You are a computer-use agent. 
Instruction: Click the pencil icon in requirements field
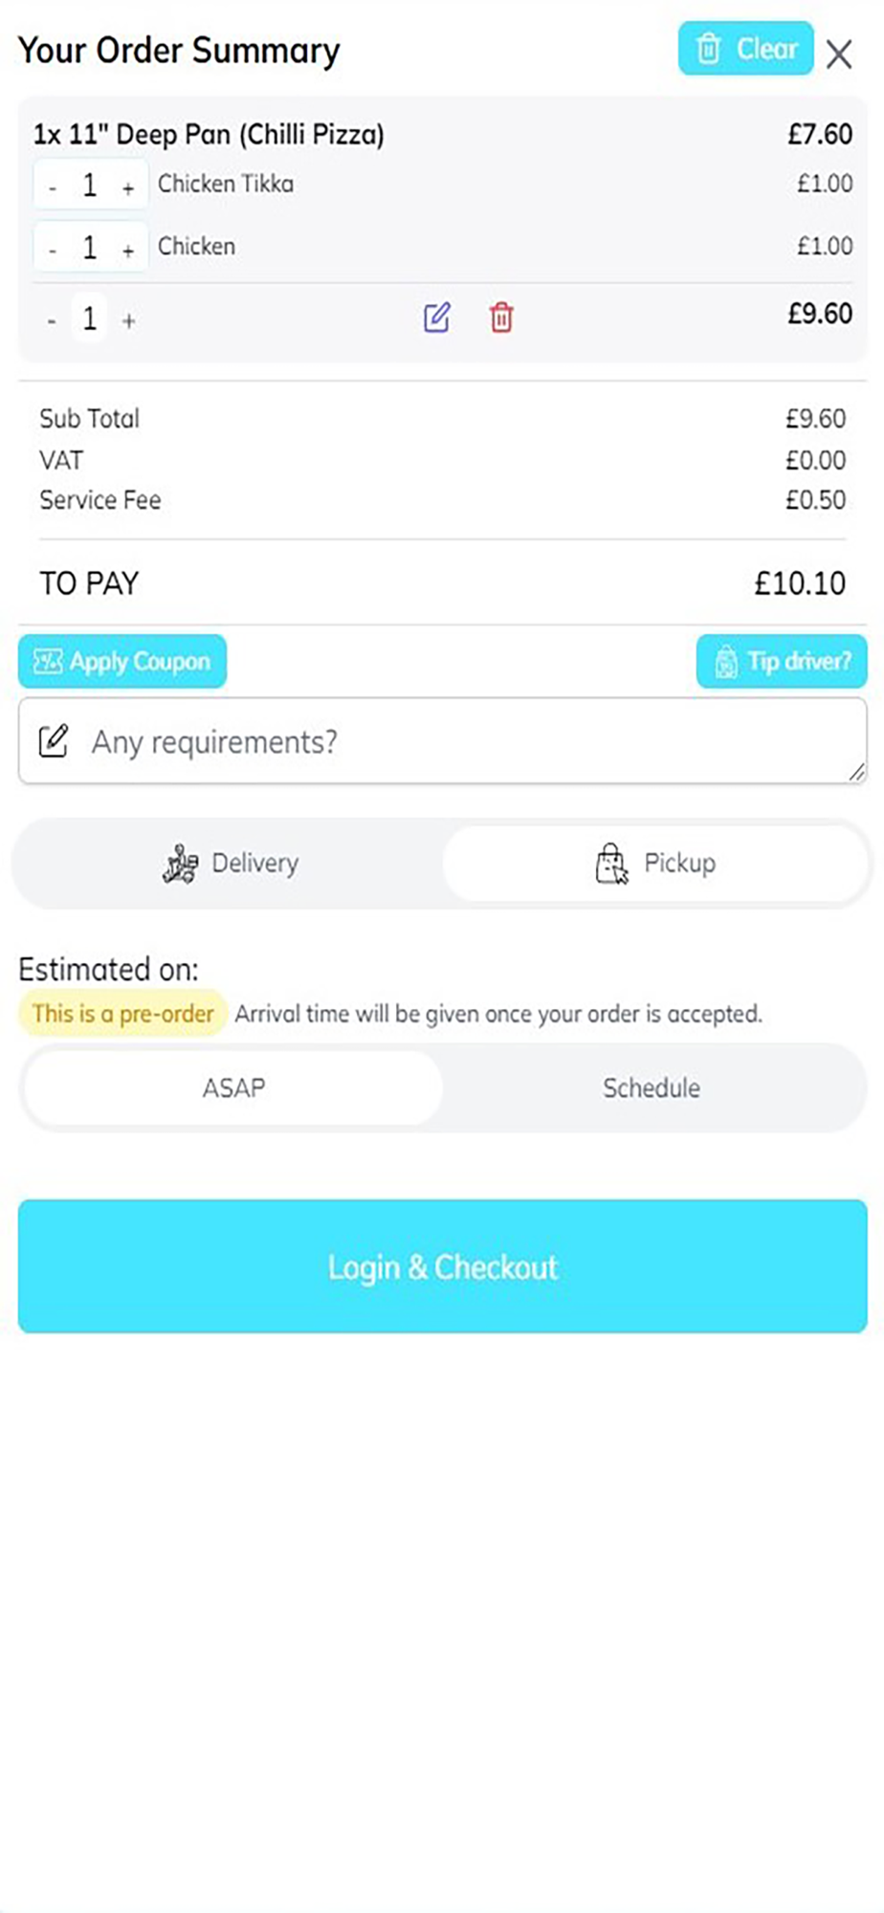pos(54,741)
